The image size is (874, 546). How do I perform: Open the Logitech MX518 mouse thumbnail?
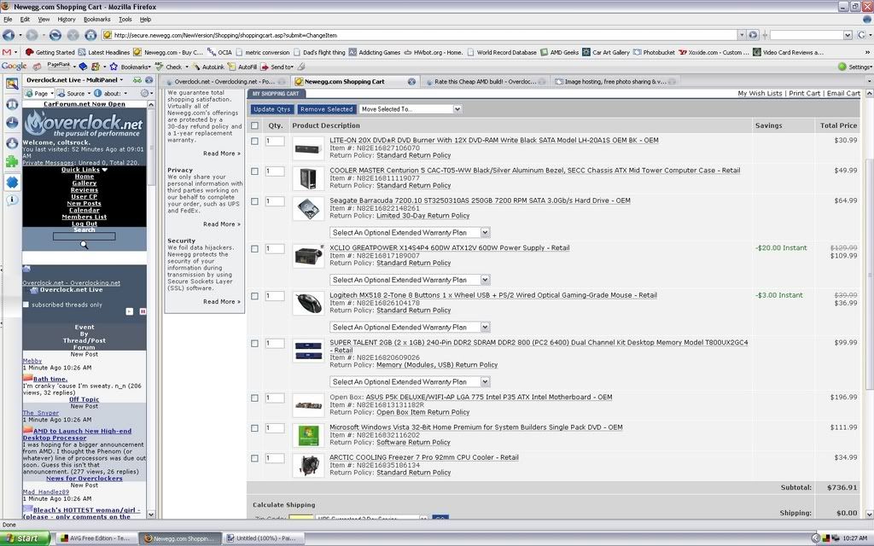(x=308, y=303)
